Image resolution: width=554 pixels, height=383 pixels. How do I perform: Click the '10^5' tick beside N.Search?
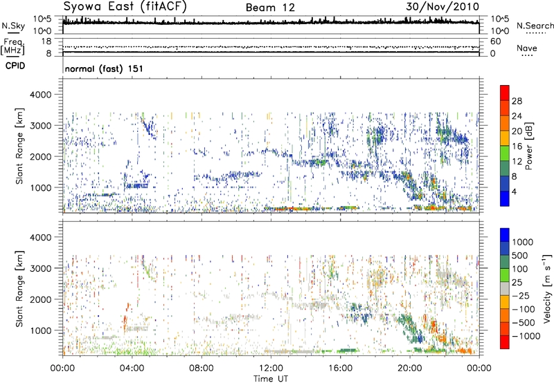click(x=499, y=19)
